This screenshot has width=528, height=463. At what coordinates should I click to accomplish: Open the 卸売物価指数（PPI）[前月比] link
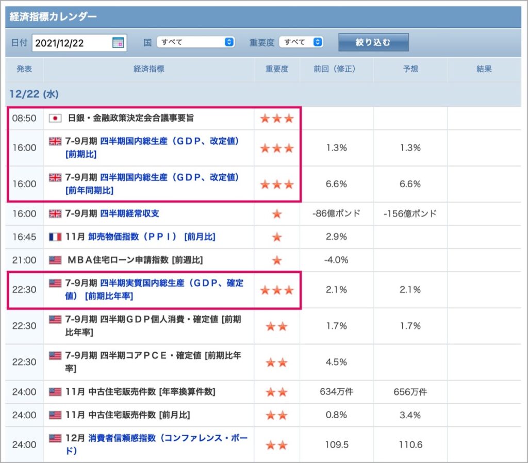click(152, 237)
